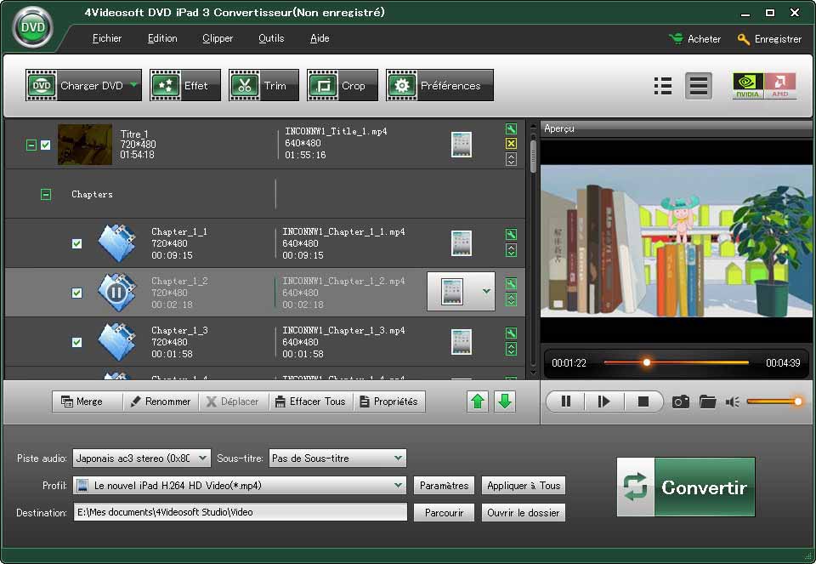Open the Outils menu
Image resolution: width=816 pixels, height=564 pixels.
[271, 38]
